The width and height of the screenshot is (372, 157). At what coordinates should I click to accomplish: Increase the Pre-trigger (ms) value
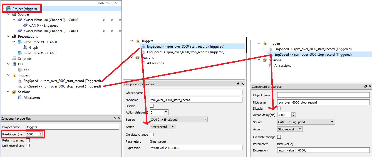41,133
